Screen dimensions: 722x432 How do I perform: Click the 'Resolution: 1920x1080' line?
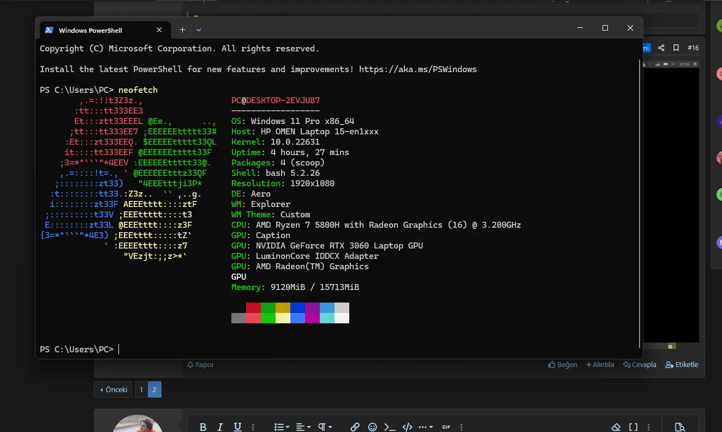pyautogui.click(x=283, y=184)
